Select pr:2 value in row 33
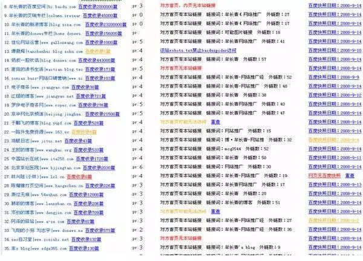This screenshot has width=363, height=261. click(x=137, y=230)
